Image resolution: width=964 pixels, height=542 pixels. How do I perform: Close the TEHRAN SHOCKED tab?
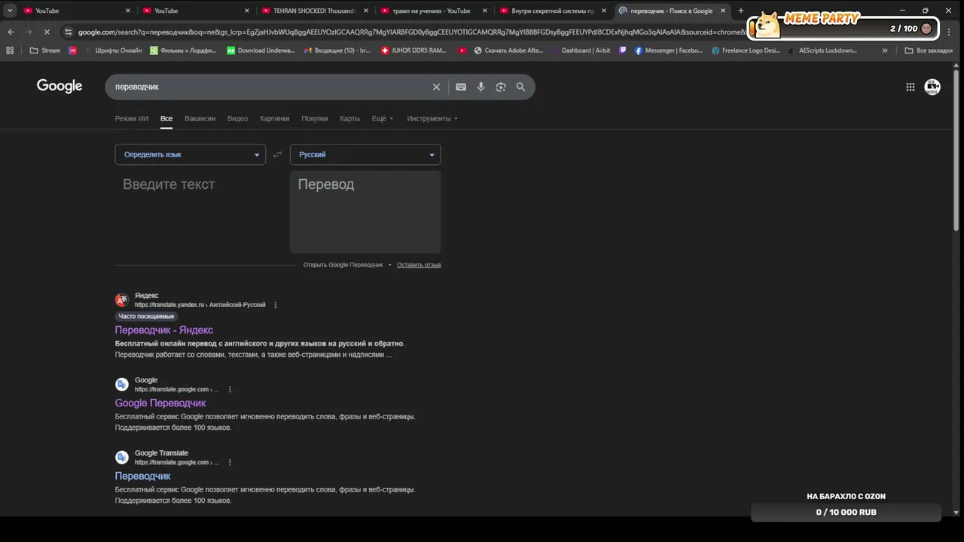(366, 11)
